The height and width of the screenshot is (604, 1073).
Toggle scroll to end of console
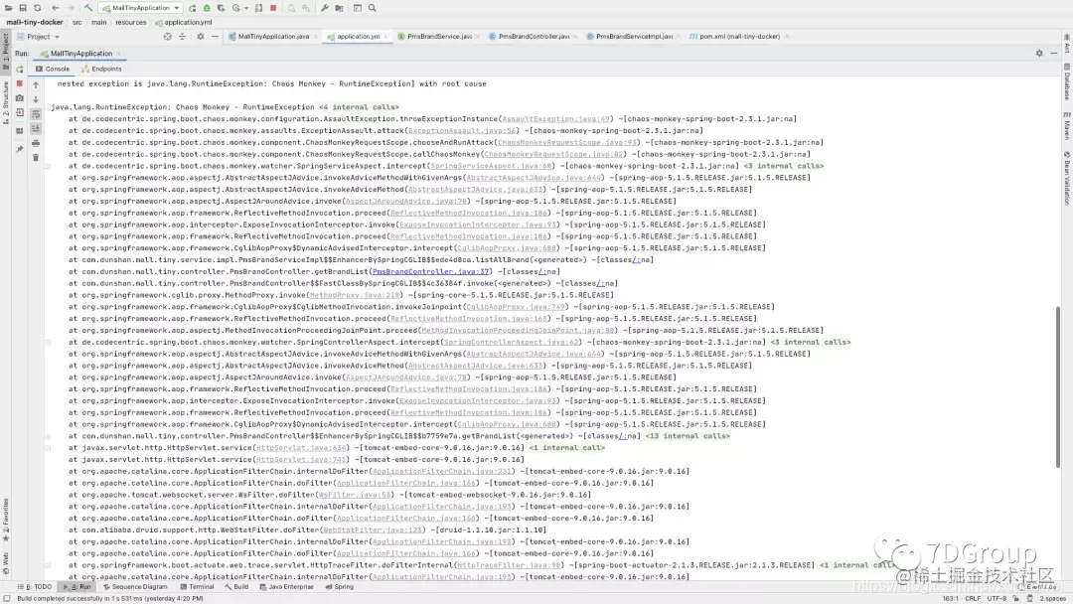pos(36,128)
